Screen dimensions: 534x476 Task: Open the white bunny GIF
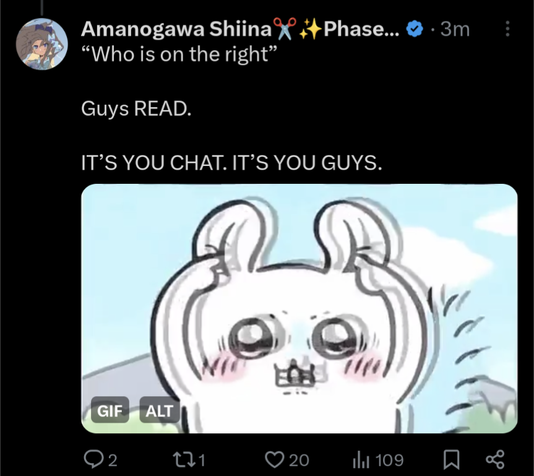pos(299,308)
